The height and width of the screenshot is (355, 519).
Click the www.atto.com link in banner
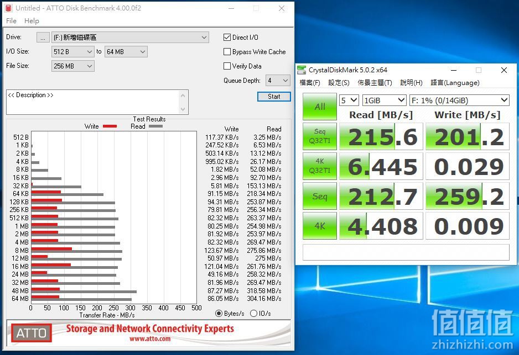[x=150, y=339]
